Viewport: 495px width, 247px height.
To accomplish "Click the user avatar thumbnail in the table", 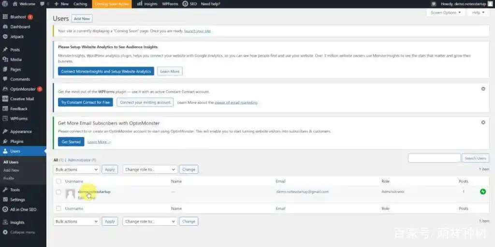I will pos(71,194).
